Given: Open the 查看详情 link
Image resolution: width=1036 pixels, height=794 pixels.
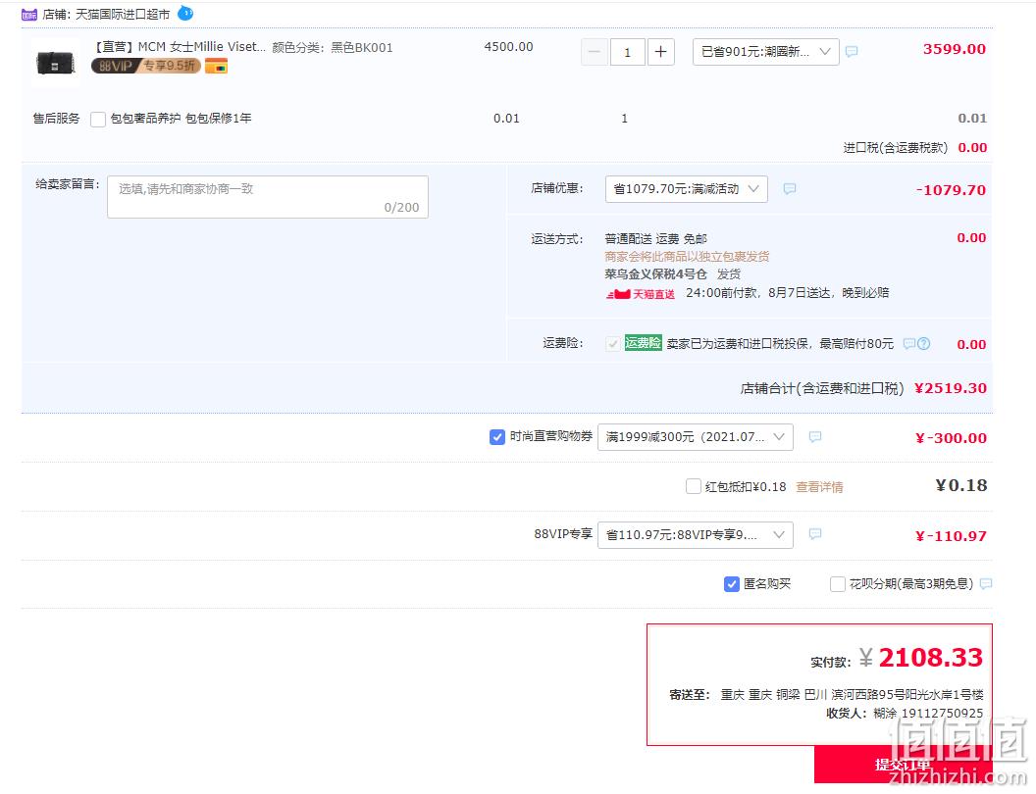Looking at the screenshot, I should click(819, 487).
